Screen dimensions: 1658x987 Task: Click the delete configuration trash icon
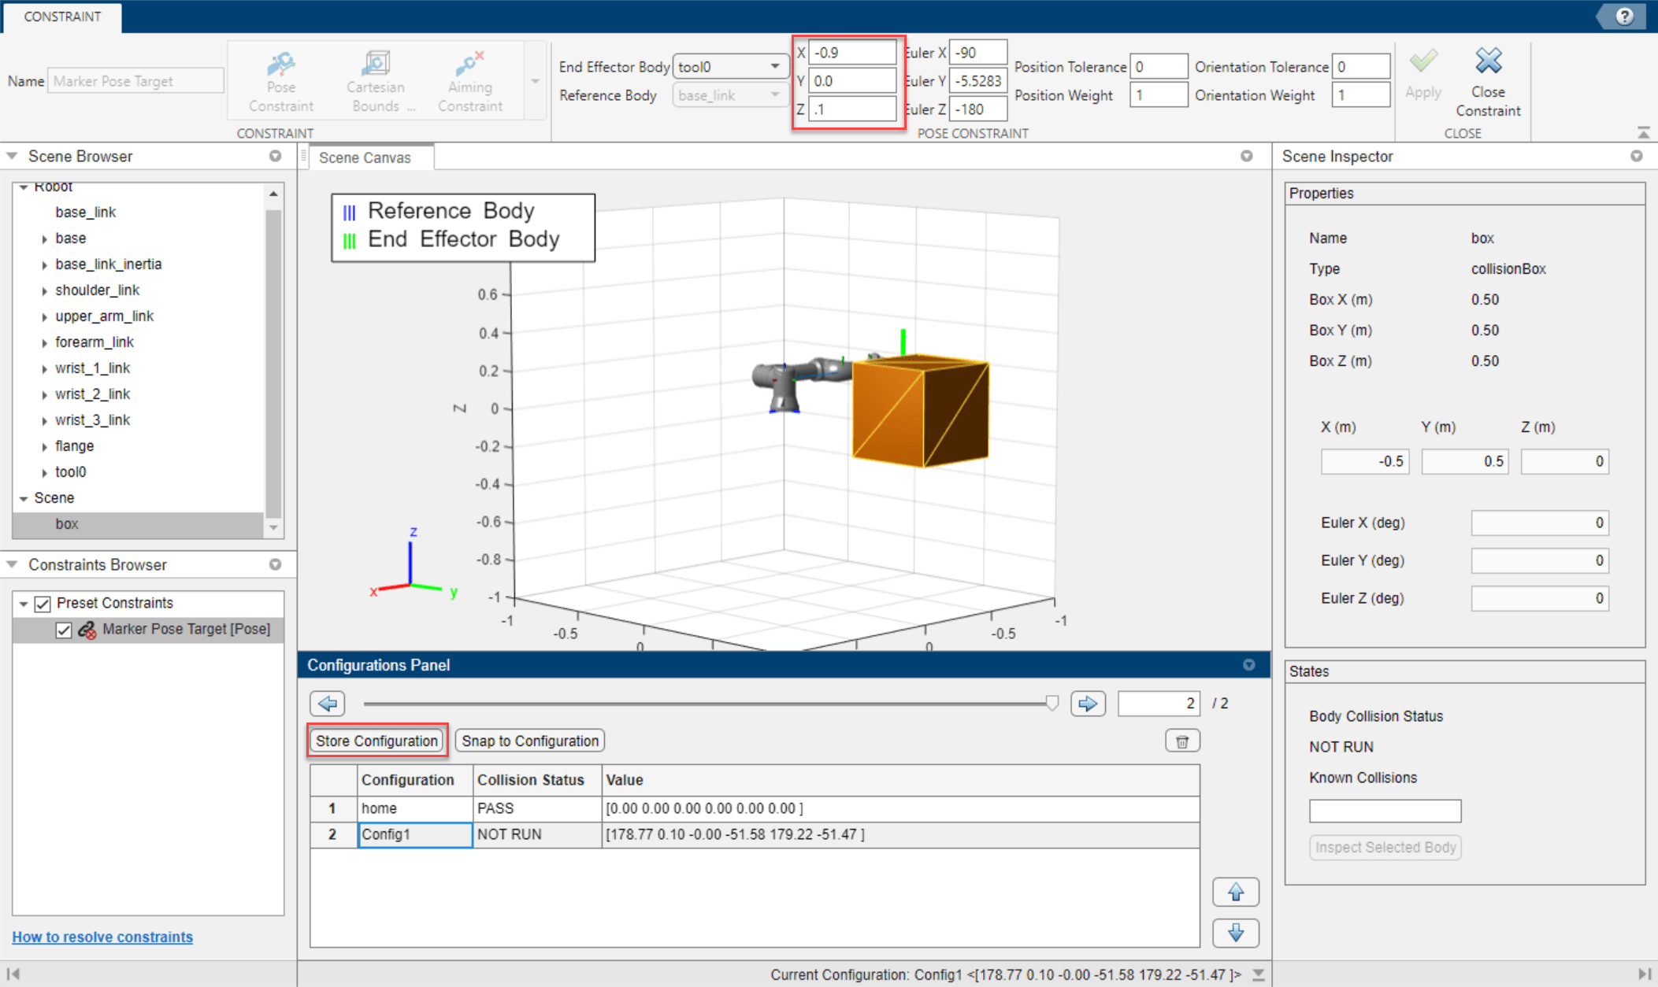tap(1181, 741)
